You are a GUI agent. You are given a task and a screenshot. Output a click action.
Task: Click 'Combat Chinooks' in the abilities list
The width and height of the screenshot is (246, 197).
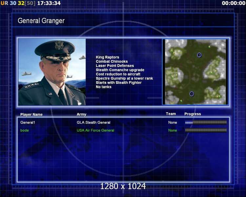[112, 61]
